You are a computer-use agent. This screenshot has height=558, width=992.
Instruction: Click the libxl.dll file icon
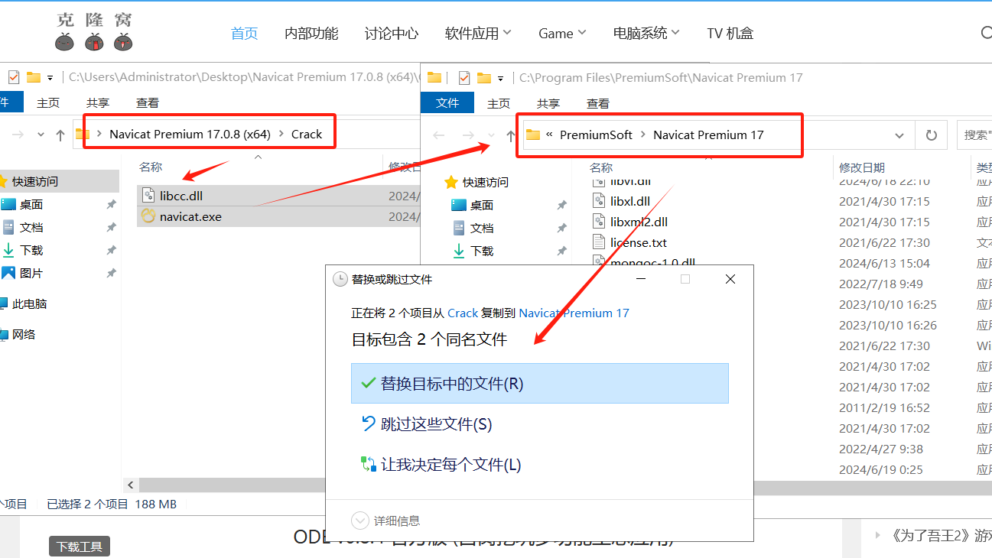tap(600, 201)
